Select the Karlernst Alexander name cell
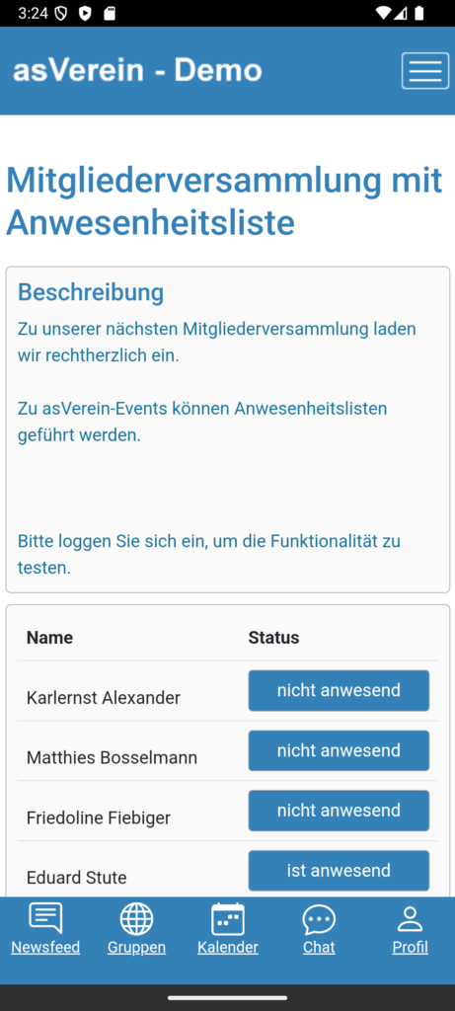Screen dimensions: 455x1011 pos(103,698)
